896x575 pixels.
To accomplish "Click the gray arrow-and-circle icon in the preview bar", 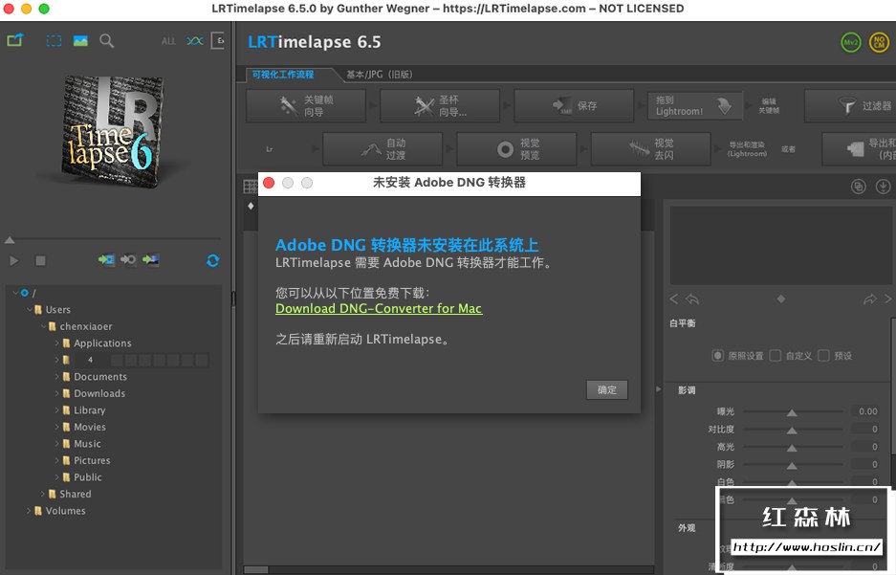I will [x=128, y=260].
